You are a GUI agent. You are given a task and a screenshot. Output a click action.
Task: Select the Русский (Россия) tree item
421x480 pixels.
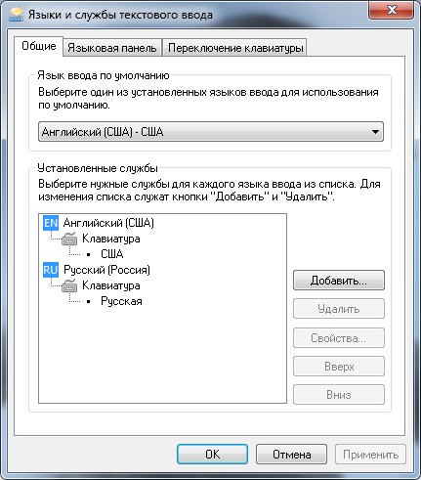point(106,270)
